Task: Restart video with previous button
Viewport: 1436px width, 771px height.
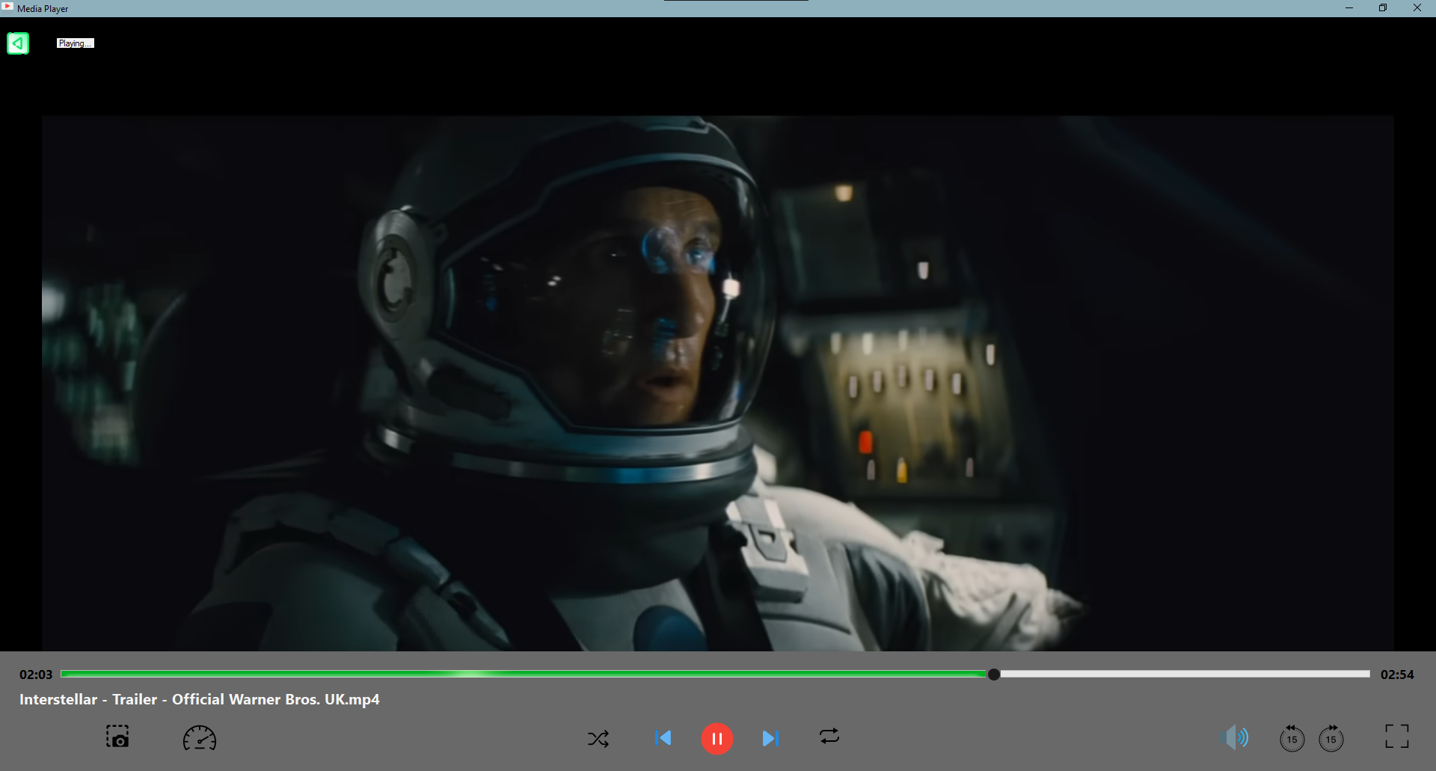Action: pos(663,738)
